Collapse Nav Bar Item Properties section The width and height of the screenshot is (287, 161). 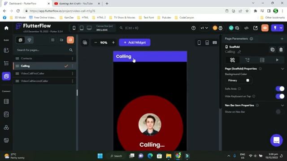click(283, 106)
